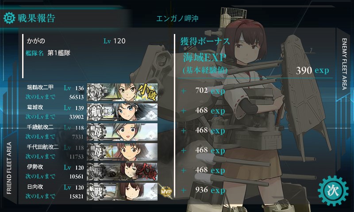Click the エンガノ岬沖 map name title
The height and width of the screenshot is (212, 354).
[x=177, y=19]
